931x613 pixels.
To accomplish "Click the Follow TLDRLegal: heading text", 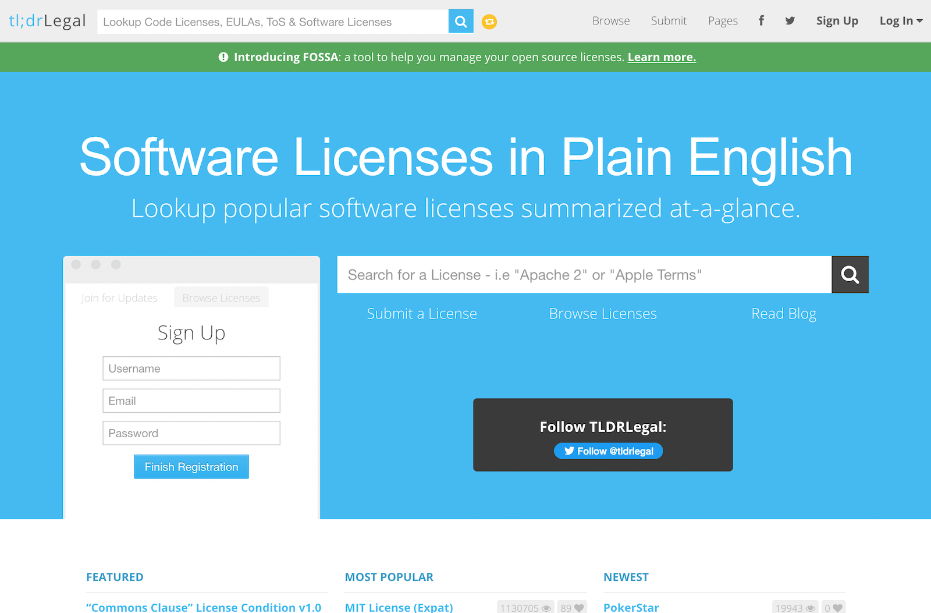I will point(603,427).
